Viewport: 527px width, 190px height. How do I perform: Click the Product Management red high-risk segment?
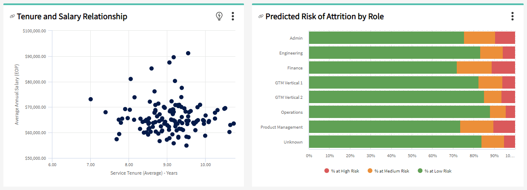pyautogui.click(x=504, y=127)
